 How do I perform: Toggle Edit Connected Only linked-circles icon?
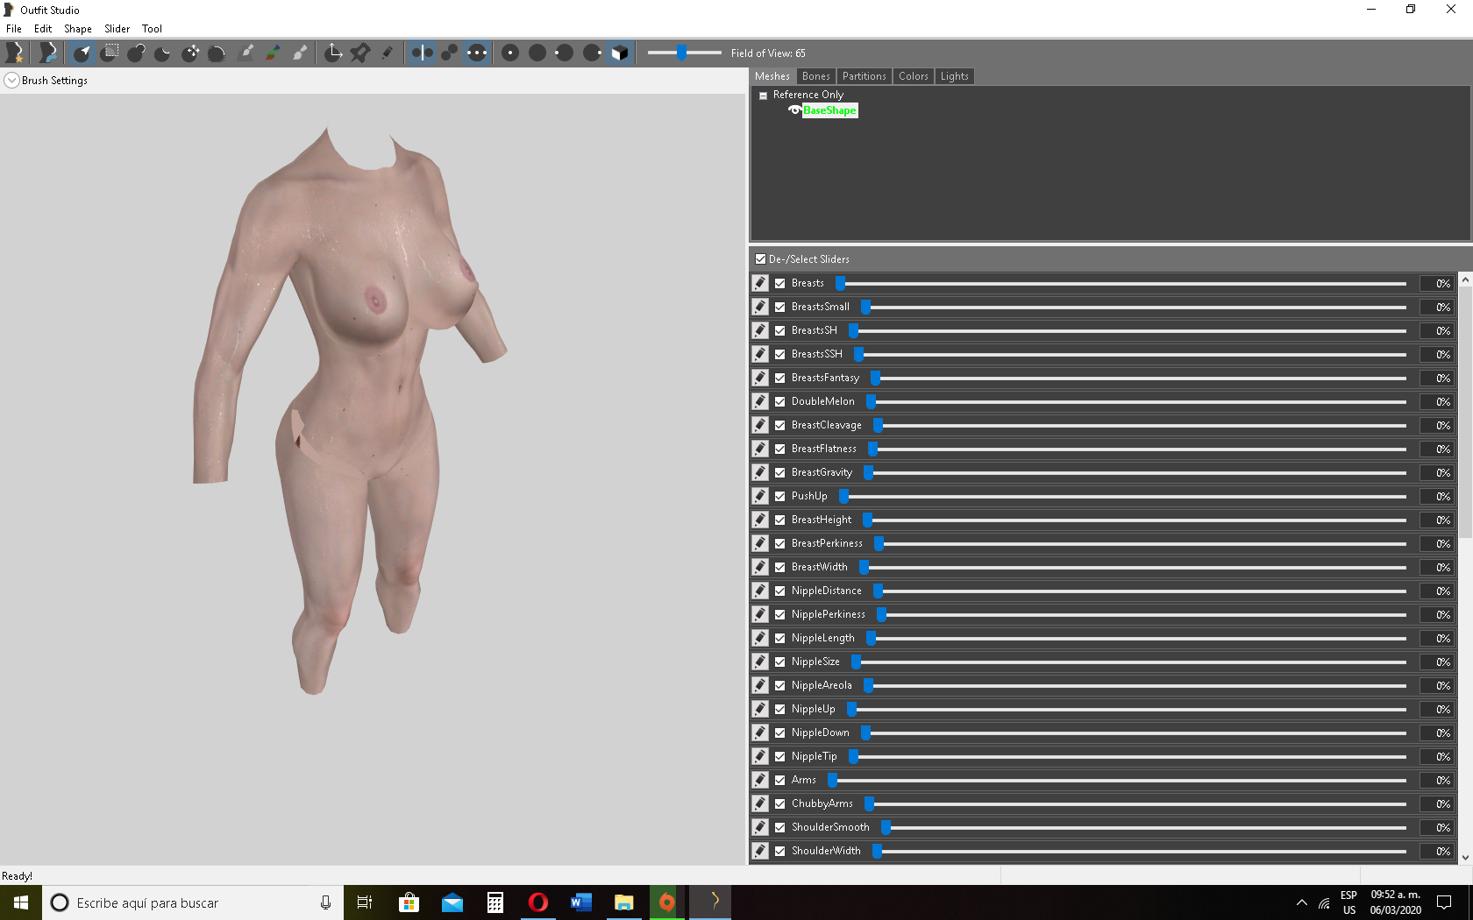click(449, 53)
